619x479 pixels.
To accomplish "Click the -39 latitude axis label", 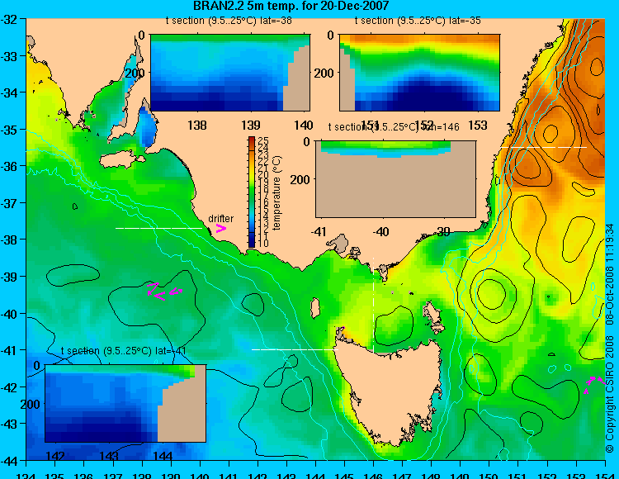I will click(x=9, y=277).
